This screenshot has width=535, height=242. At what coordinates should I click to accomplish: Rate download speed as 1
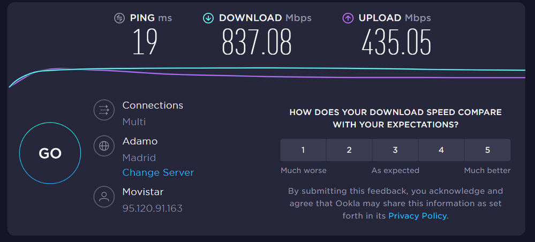[303, 150]
